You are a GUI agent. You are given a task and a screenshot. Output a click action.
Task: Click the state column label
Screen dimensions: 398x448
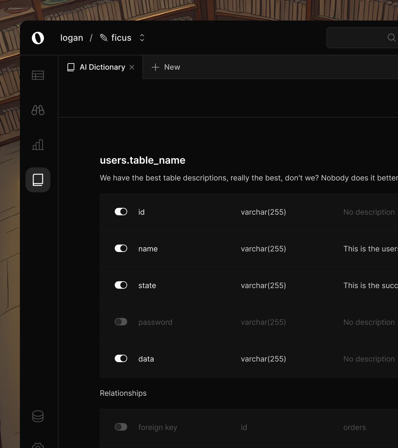tap(147, 286)
